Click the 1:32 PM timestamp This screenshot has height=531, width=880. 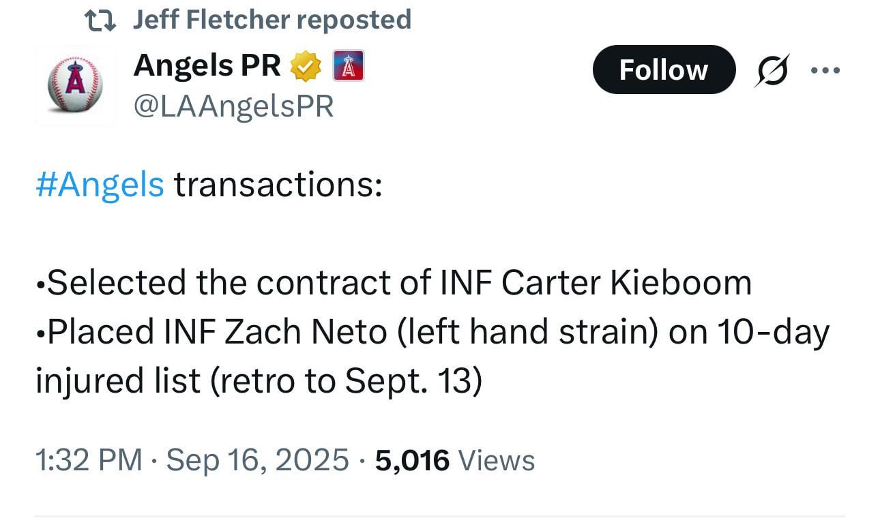click(x=89, y=460)
